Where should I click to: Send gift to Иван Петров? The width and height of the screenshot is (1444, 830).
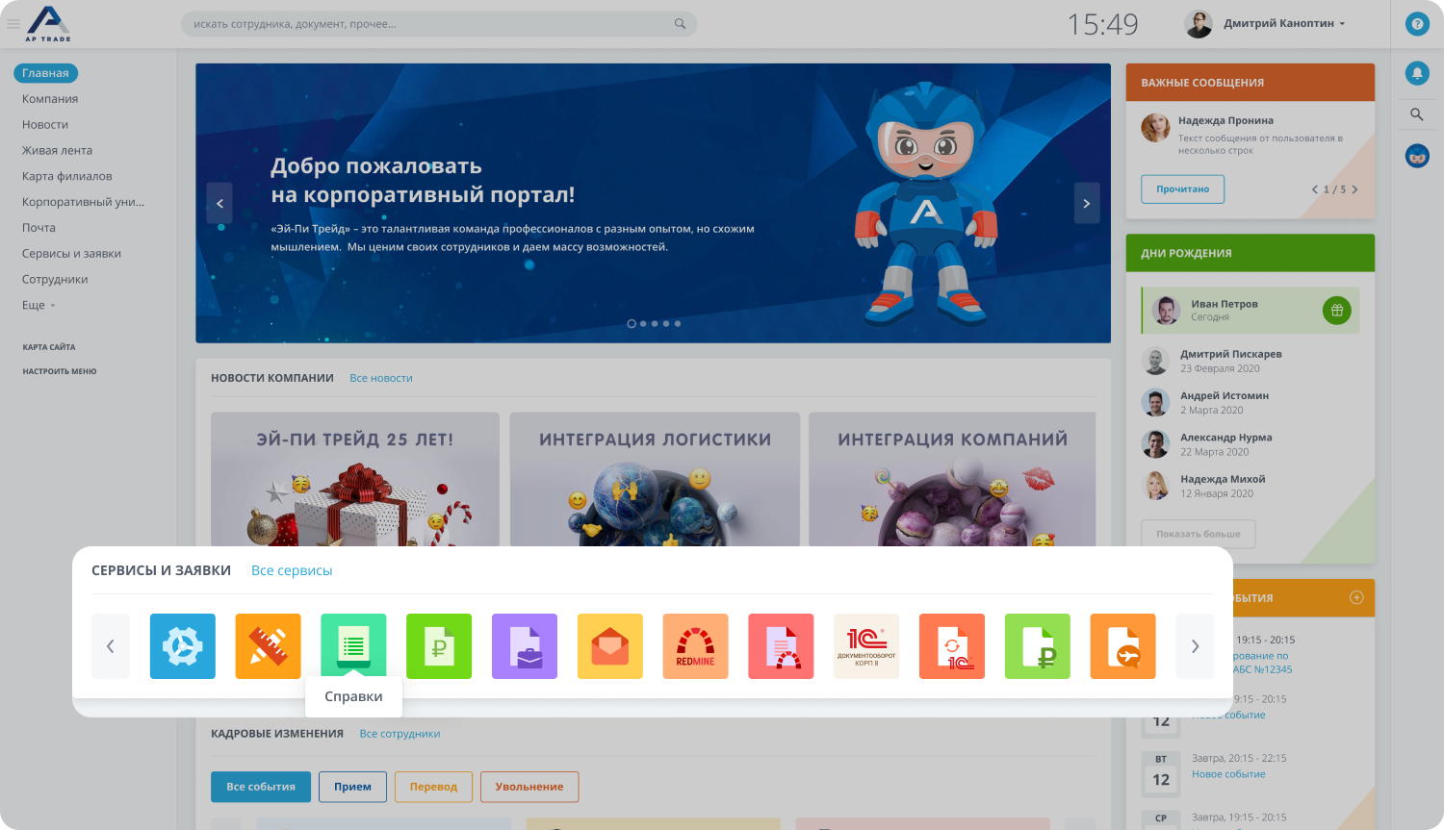[1337, 311]
